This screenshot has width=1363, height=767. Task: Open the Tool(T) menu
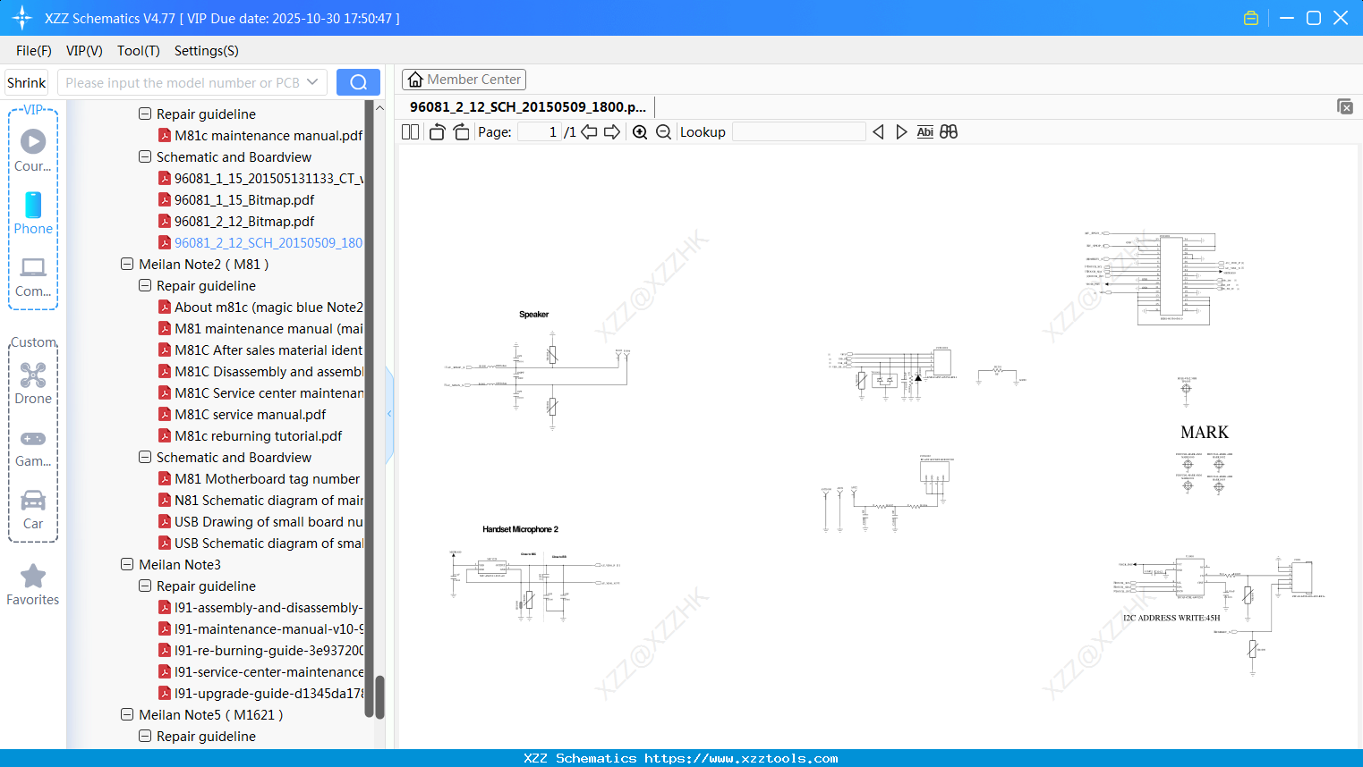pos(139,51)
